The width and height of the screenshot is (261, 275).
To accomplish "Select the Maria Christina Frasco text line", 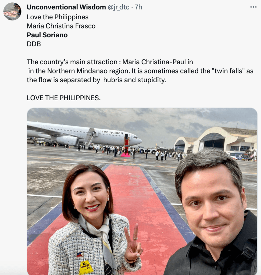I will pyautogui.click(x=61, y=26).
